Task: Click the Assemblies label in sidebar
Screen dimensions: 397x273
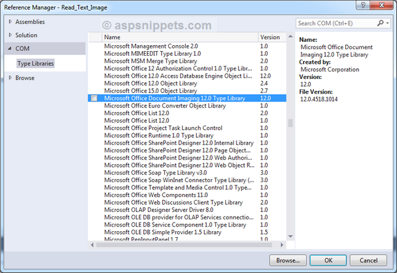Action: pos(30,22)
